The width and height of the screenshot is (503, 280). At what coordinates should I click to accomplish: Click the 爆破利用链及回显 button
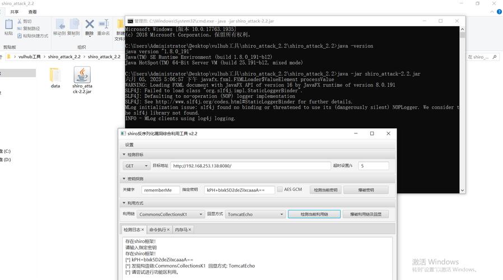[365, 214]
